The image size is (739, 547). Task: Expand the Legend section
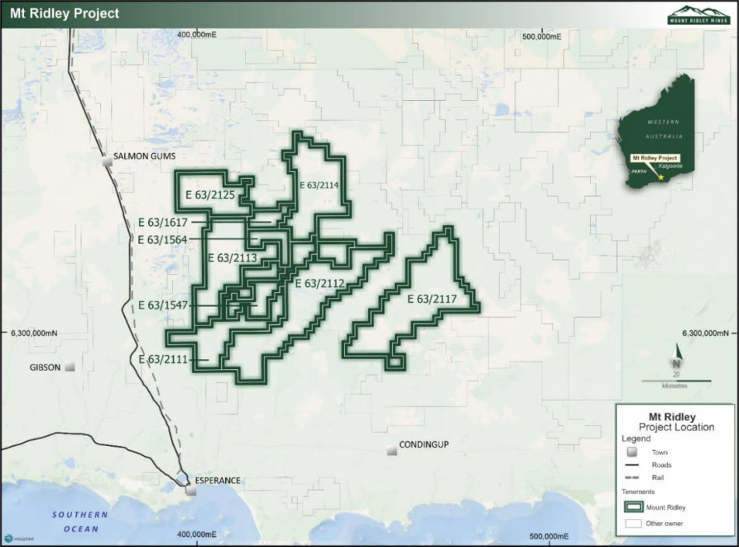pyautogui.click(x=634, y=438)
